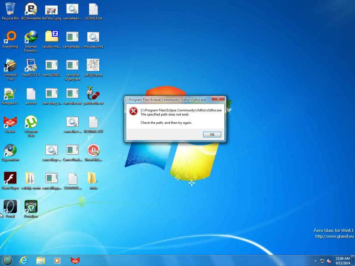Open the trivia folder

point(93,181)
